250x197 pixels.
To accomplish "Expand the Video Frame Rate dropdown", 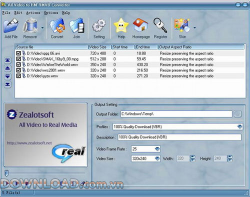I will tap(157, 149).
